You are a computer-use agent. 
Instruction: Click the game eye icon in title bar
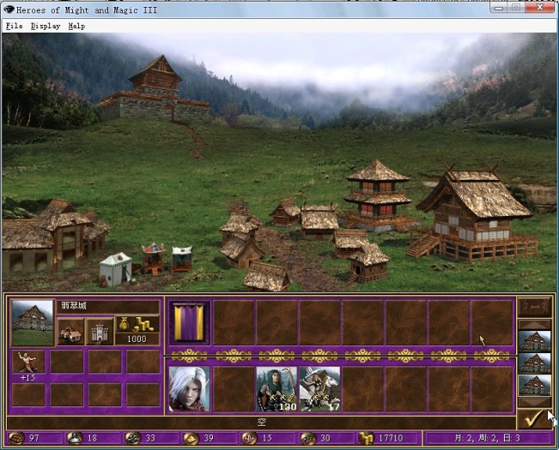coord(9,9)
